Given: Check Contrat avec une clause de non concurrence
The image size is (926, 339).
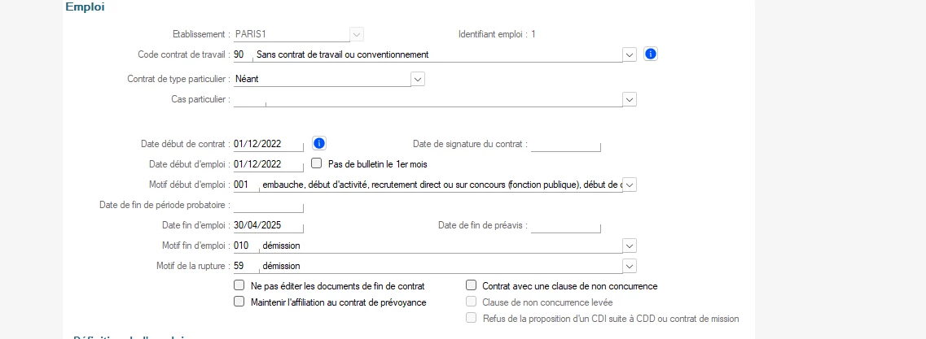Looking at the screenshot, I should (471, 286).
